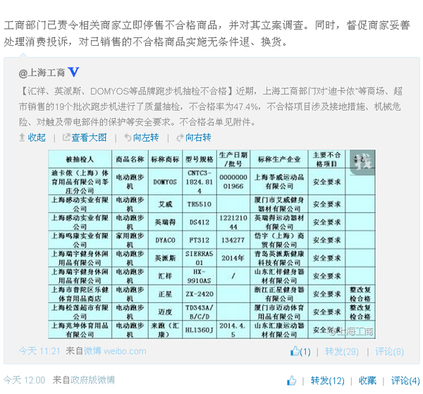Screen dimensions: 423x394
Task: Click the FT312 model cell
Action: coord(200,240)
